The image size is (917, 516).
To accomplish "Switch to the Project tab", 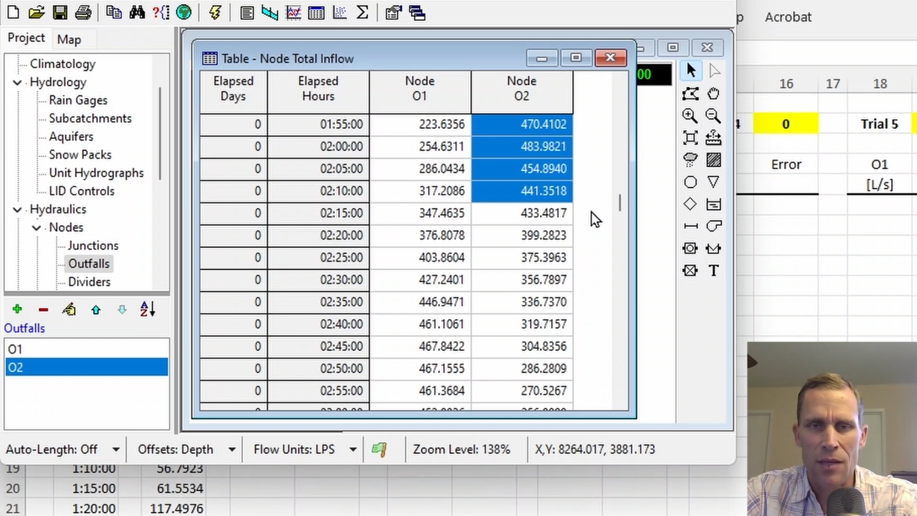I will click(x=26, y=38).
